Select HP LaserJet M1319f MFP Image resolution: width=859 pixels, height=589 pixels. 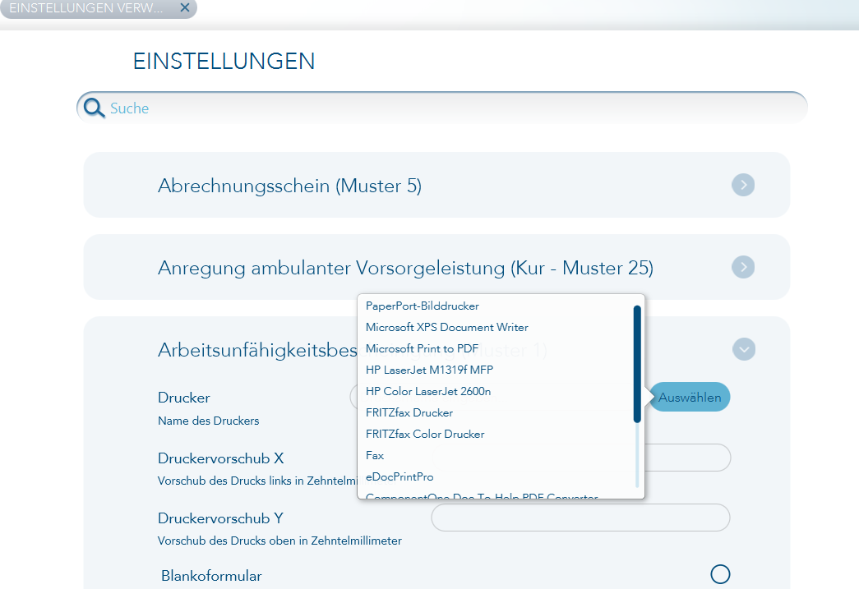(x=429, y=370)
